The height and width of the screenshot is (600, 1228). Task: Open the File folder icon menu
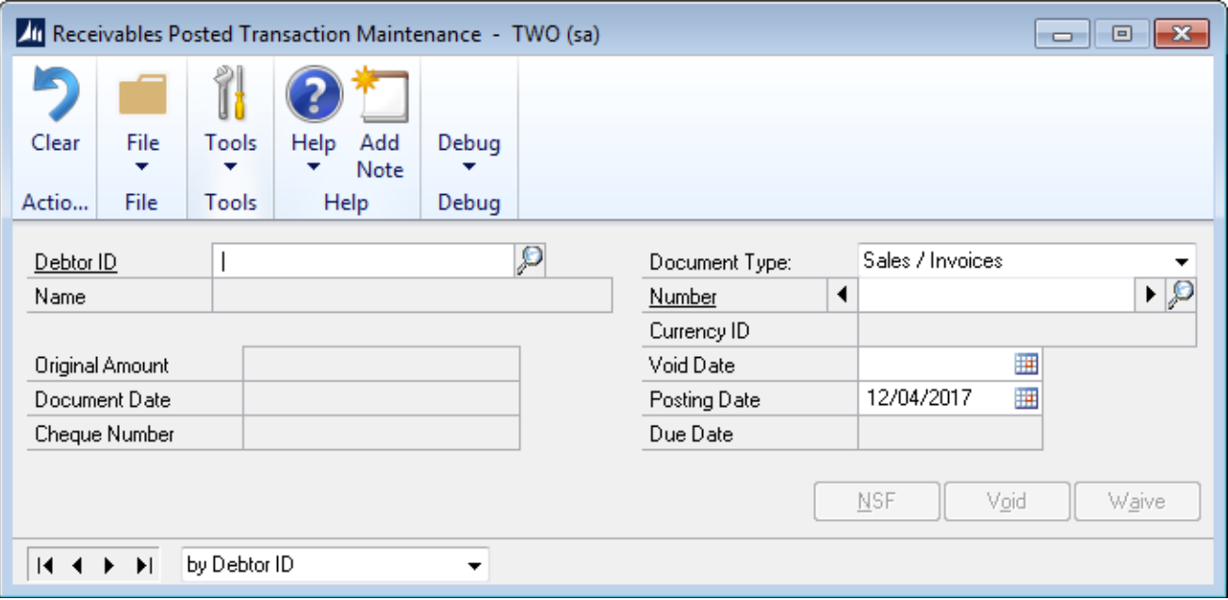141,97
